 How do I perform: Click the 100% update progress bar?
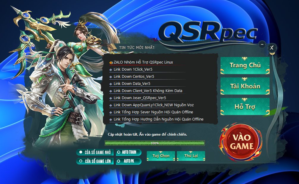point(155,143)
